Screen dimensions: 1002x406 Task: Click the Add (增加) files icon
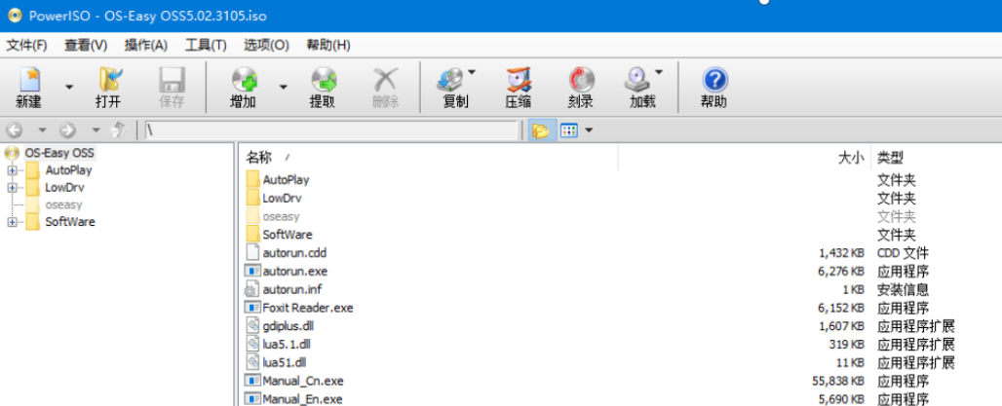tap(243, 86)
